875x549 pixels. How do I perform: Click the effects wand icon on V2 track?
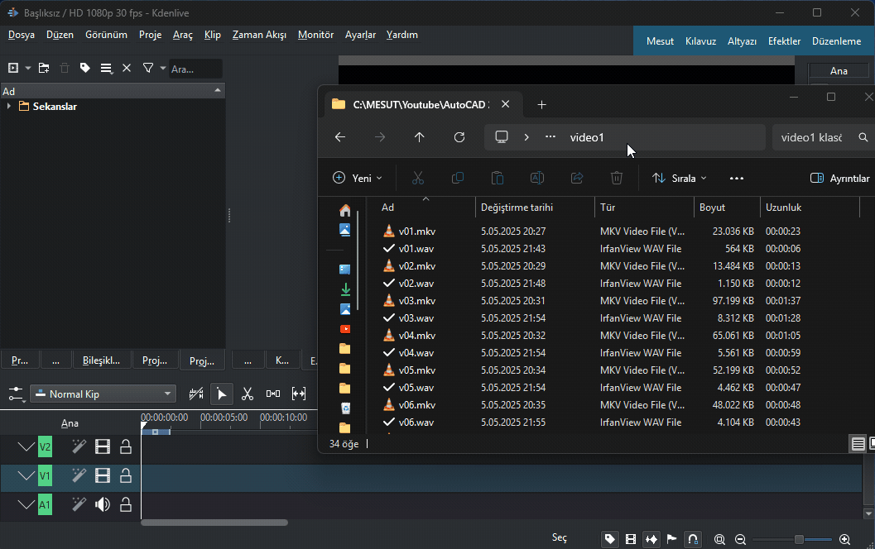(79, 446)
